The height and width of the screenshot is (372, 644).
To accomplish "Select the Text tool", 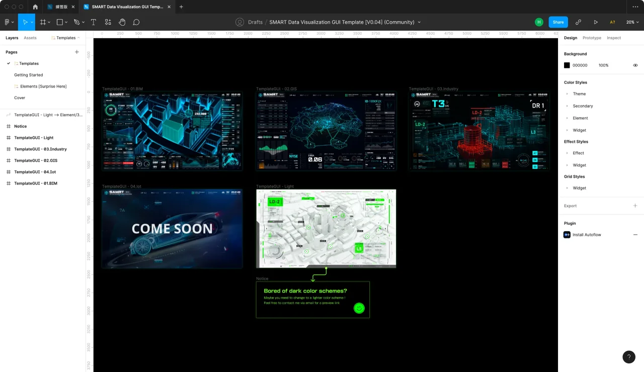I will click(94, 22).
